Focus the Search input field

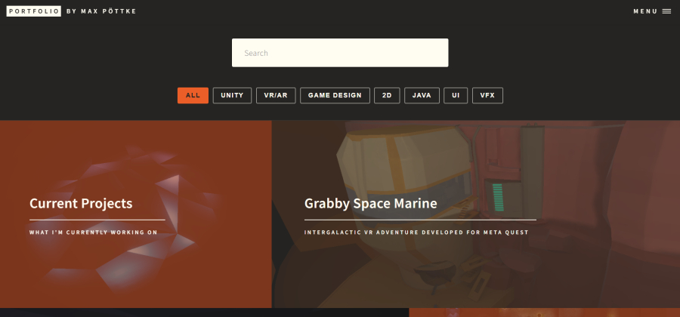pyautogui.click(x=339, y=53)
